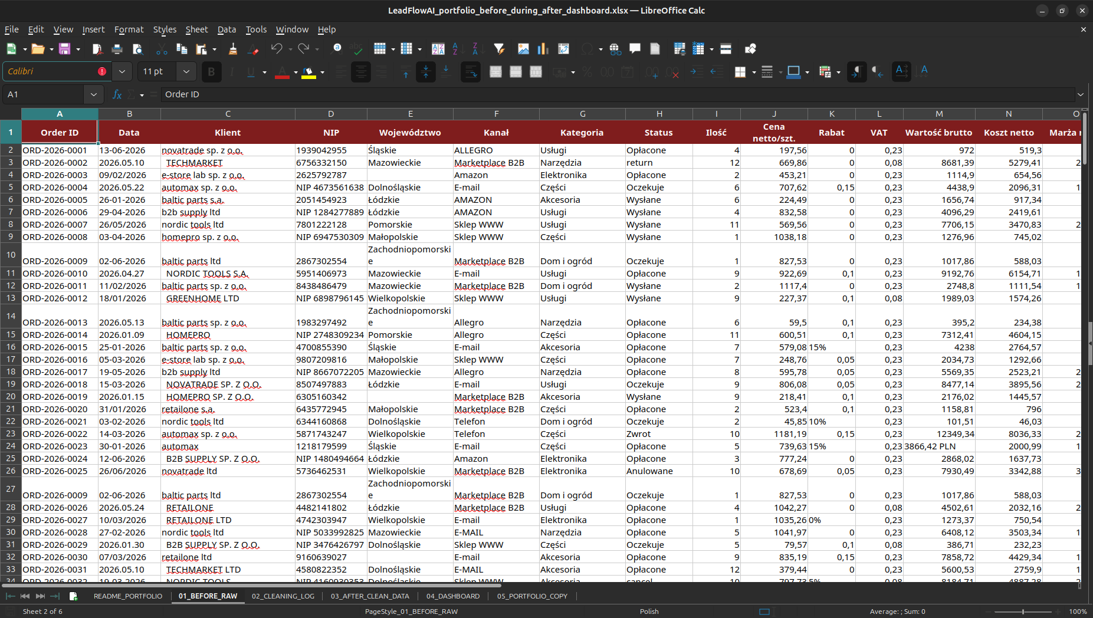Click the Save document icon
This screenshot has width=1093, height=618.
64,49
